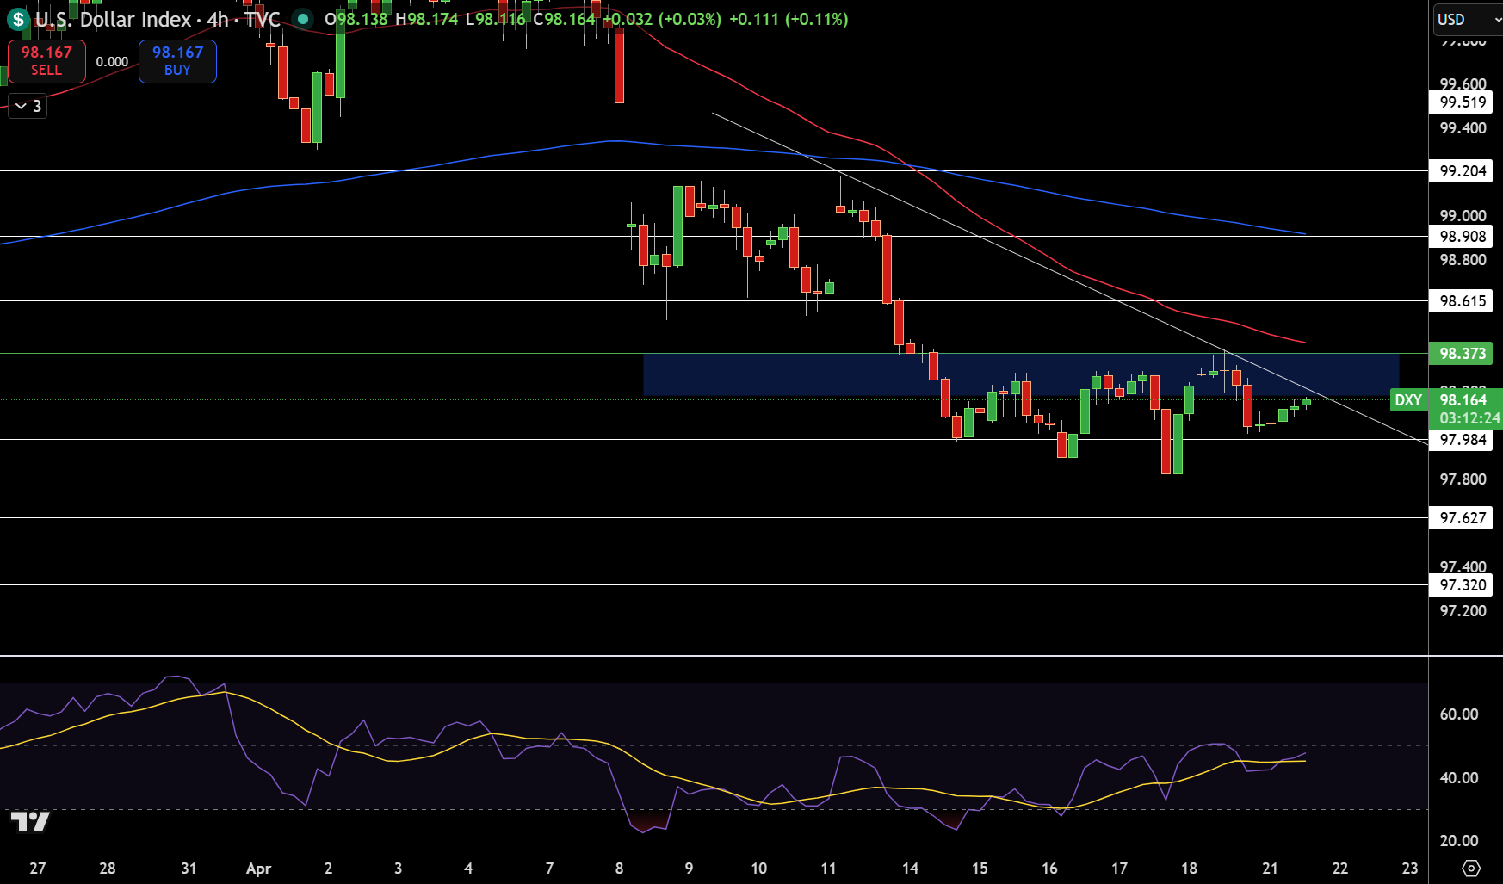Select the 97.627 price level label
Image resolution: width=1503 pixels, height=884 pixels.
(x=1463, y=518)
